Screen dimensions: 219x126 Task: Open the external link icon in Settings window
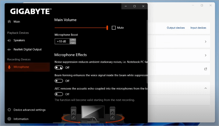tap(206, 69)
